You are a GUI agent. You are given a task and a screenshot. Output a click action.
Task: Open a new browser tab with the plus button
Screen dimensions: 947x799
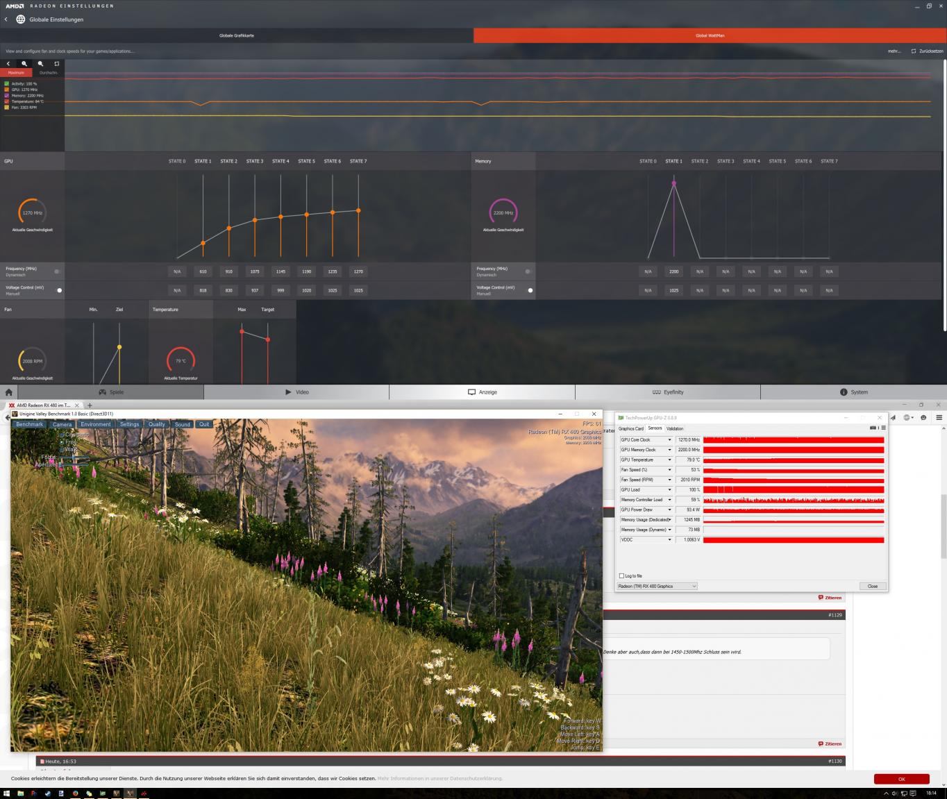90,405
